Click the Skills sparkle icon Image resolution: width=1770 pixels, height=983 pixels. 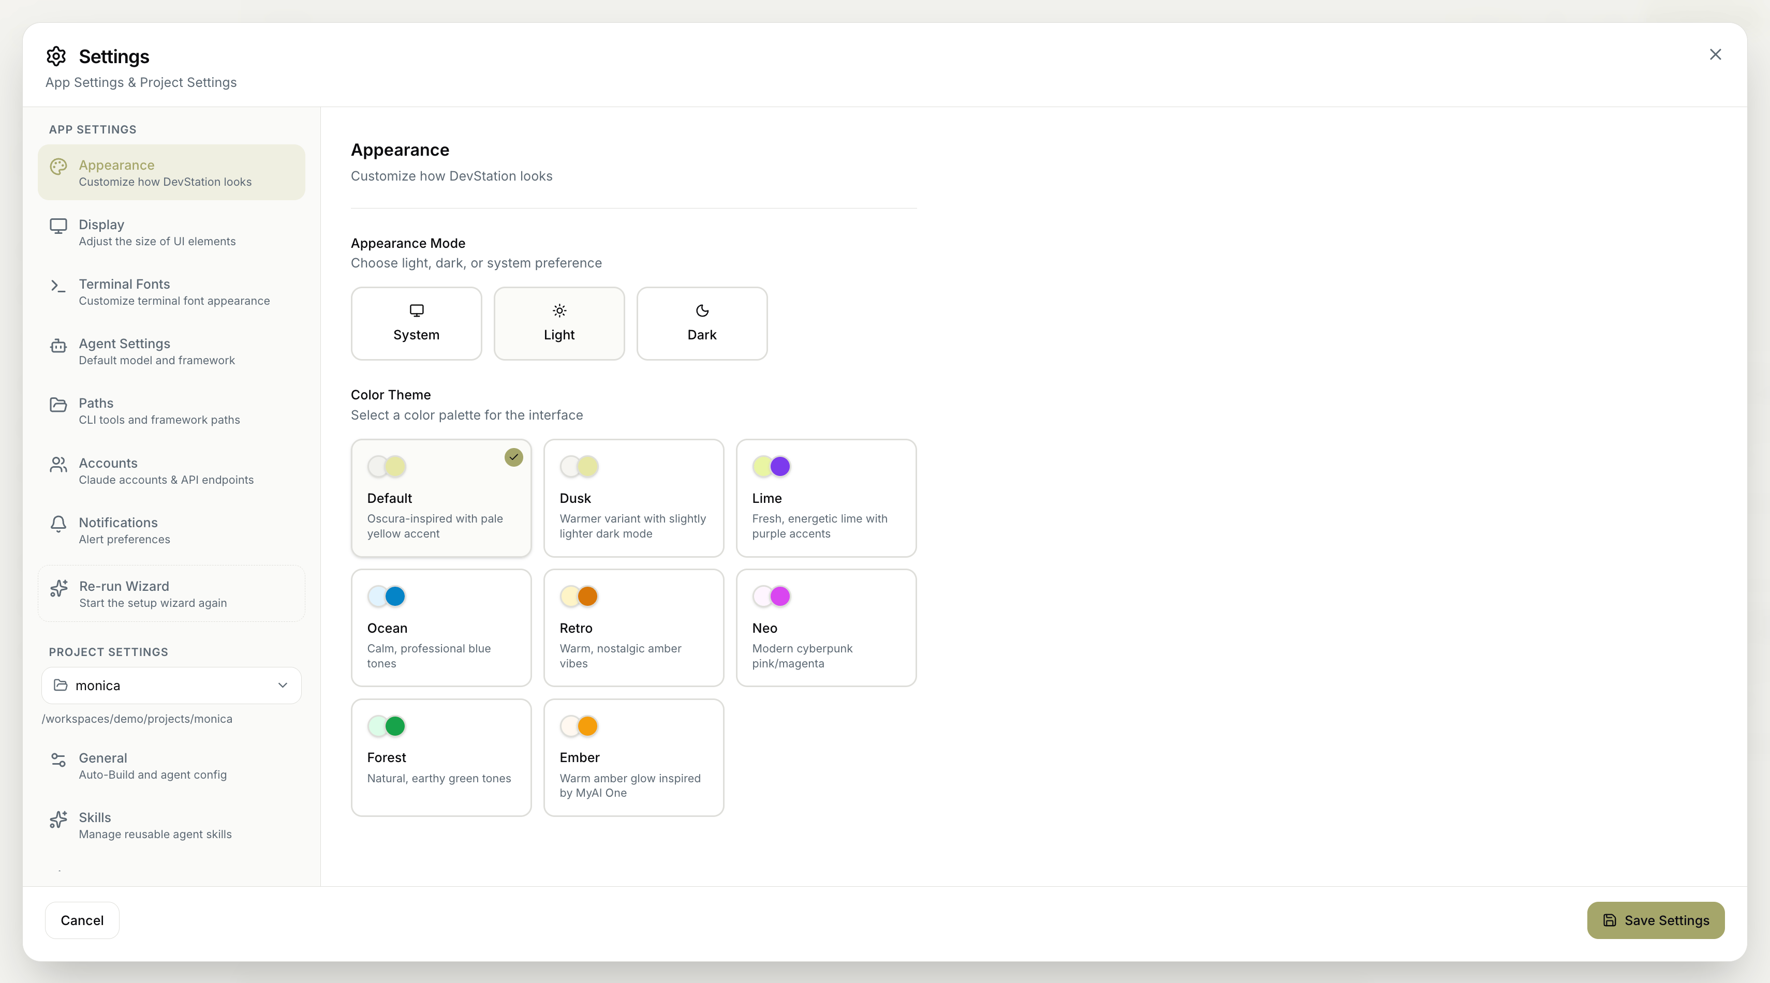[x=58, y=819]
